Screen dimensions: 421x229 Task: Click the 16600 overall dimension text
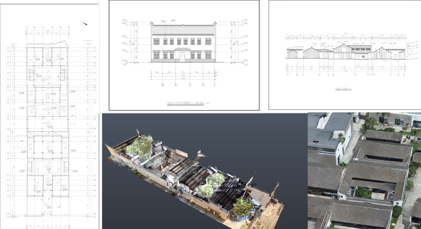click(x=183, y=78)
